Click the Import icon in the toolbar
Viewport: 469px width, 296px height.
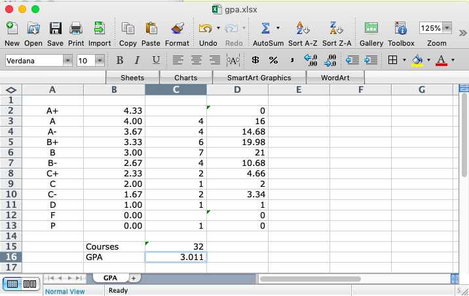(x=99, y=29)
